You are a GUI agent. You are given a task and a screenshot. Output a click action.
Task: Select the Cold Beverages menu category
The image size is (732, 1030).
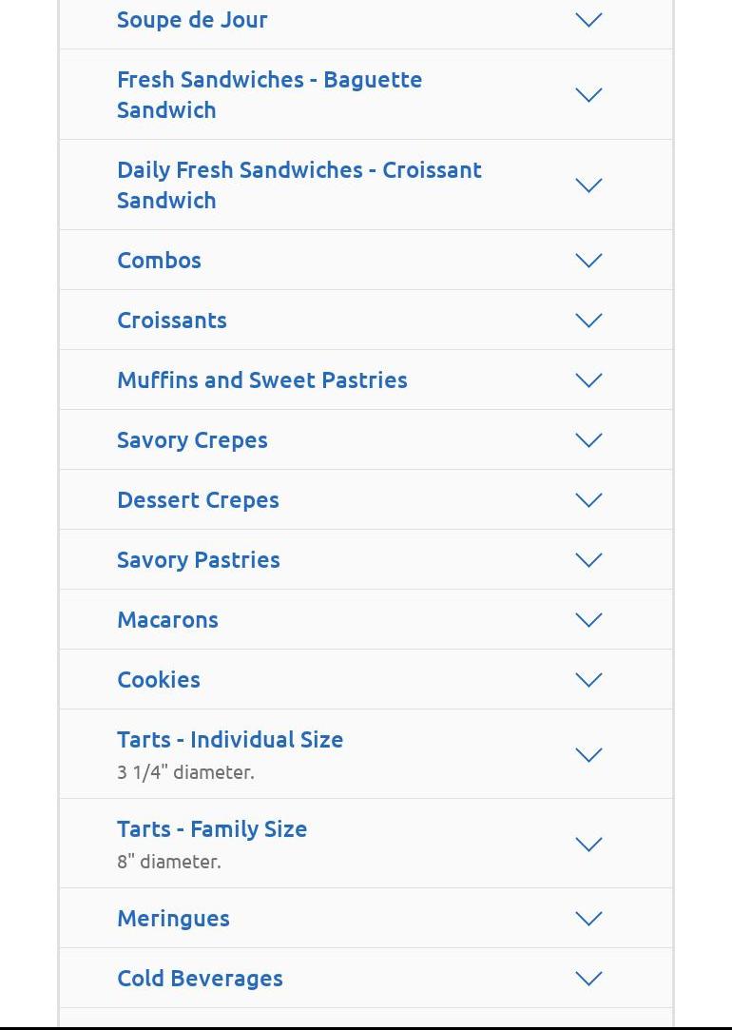tap(200, 979)
